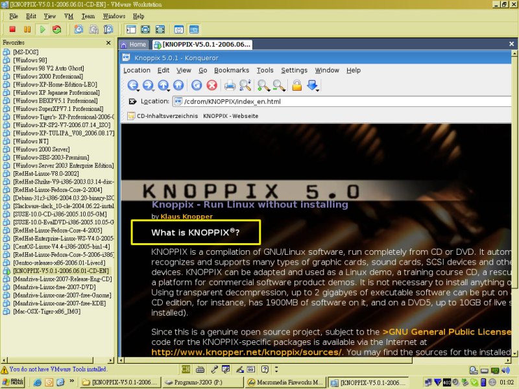519x389 pixels.
Task: Show the VM summary view icon
Action: 179,29
